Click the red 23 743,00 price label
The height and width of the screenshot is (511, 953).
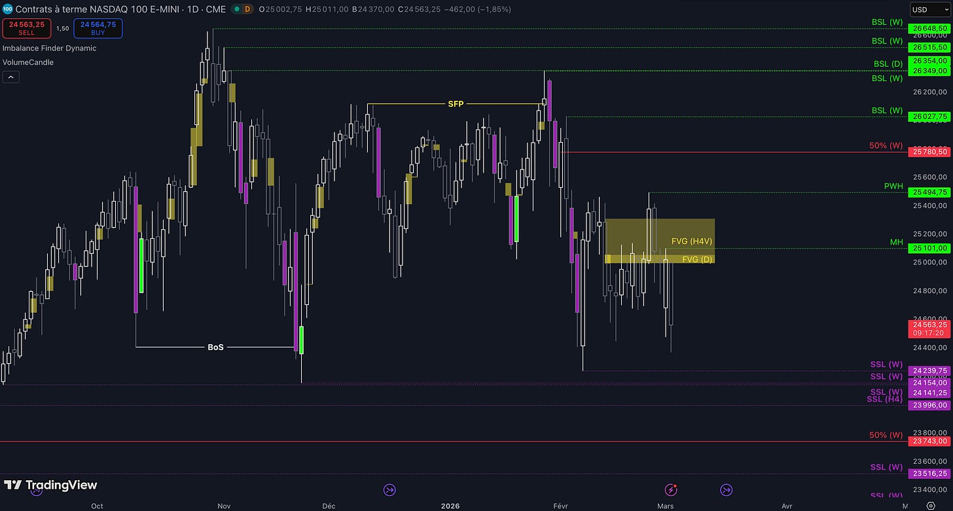pyautogui.click(x=929, y=442)
